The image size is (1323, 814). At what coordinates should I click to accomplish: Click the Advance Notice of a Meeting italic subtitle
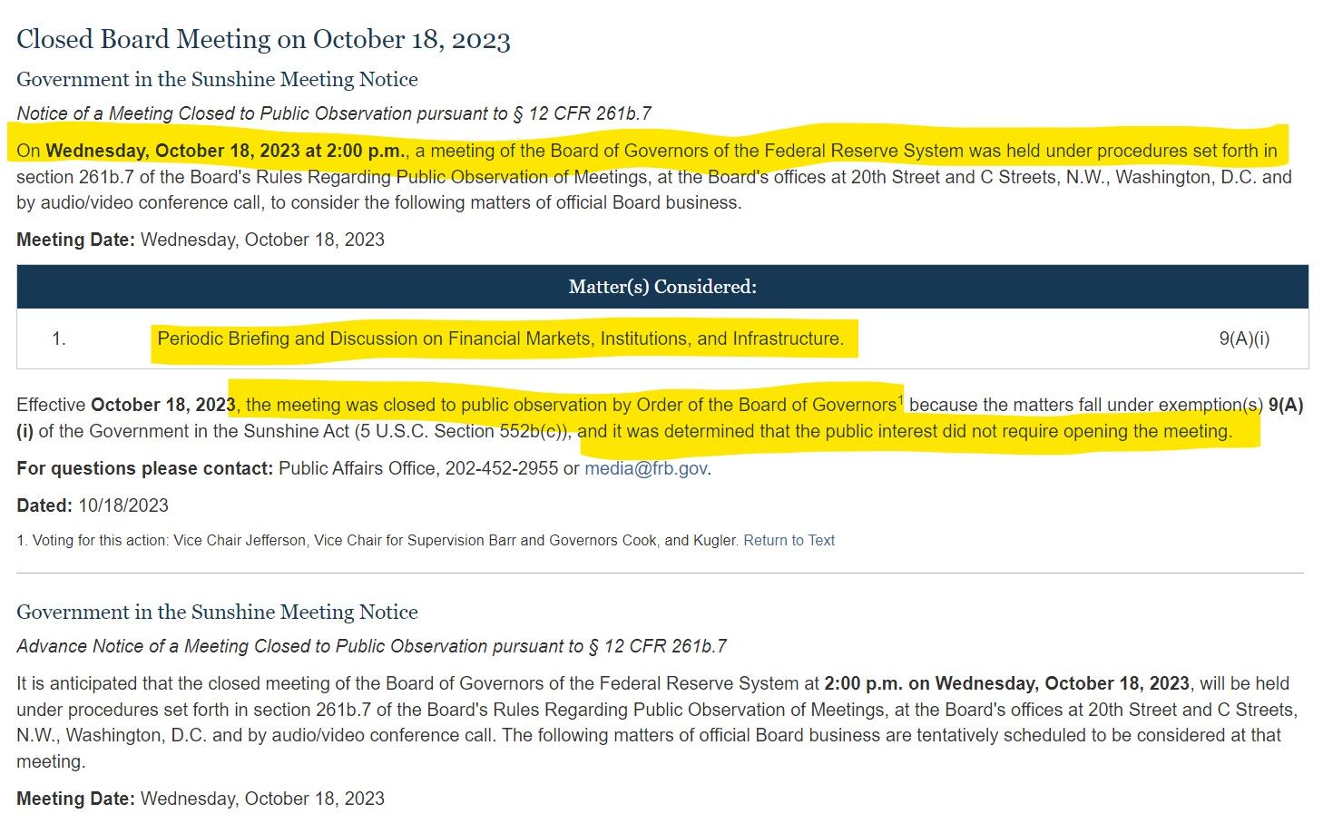[x=371, y=646]
